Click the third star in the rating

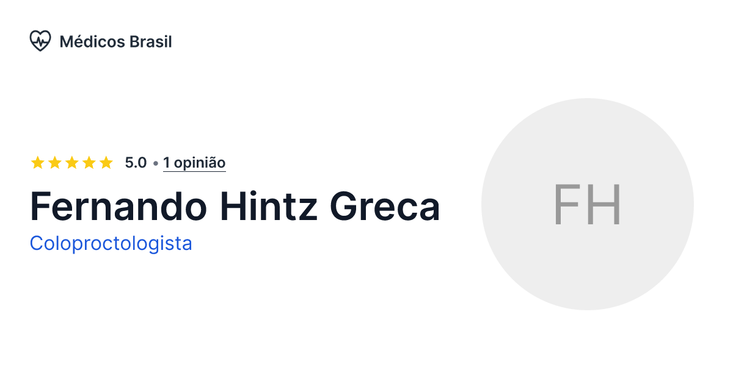(x=72, y=163)
